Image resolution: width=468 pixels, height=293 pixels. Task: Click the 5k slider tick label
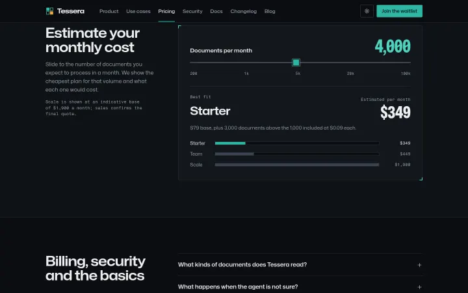298,73
